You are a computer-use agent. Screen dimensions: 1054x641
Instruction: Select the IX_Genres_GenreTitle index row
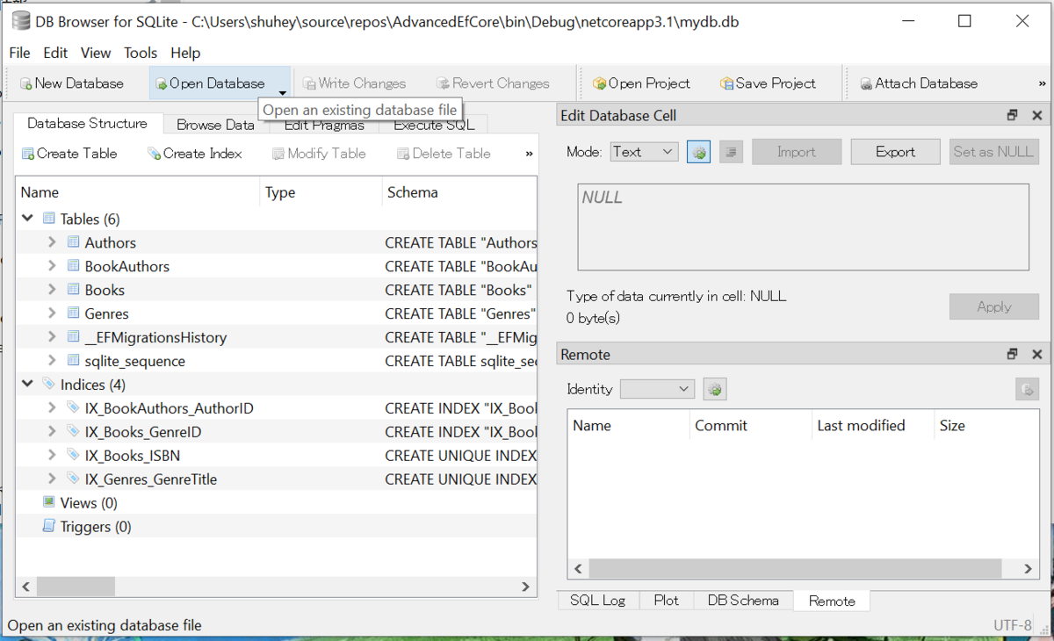click(x=276, y=479)
